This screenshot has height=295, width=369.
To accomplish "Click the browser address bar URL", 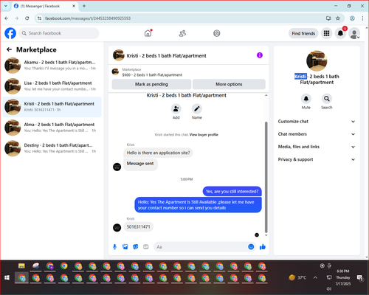I will click(x=88, y=18).
